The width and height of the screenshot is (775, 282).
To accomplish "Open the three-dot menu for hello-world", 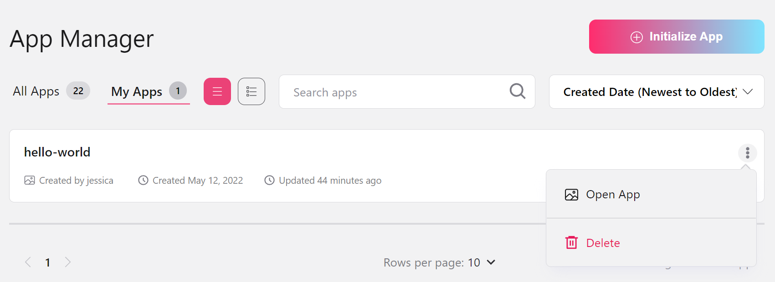I will click(747, 153).
